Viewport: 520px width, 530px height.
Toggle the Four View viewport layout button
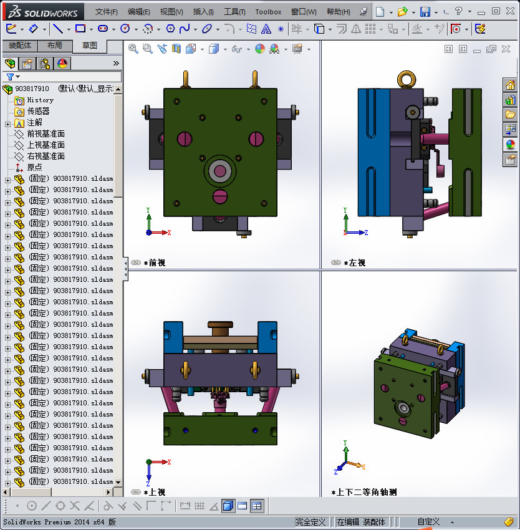pyautogui.click(x=257, y=506)
